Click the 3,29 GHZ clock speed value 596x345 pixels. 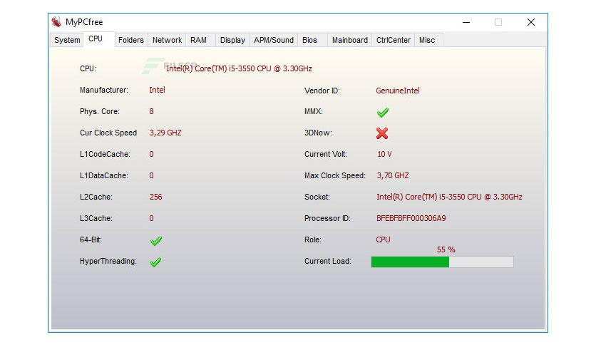(x=165, y=133)
